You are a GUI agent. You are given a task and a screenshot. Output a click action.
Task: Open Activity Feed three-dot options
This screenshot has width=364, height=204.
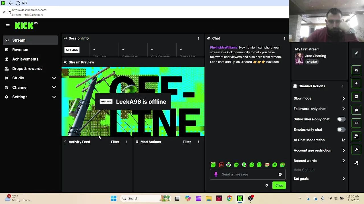127,142
